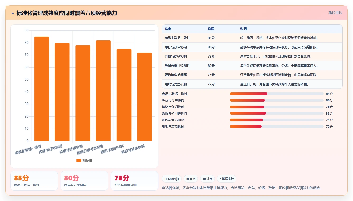Click the 90 y-axis tick label
This screenshot has width=353, height=201.
click(x=26, y=30)
